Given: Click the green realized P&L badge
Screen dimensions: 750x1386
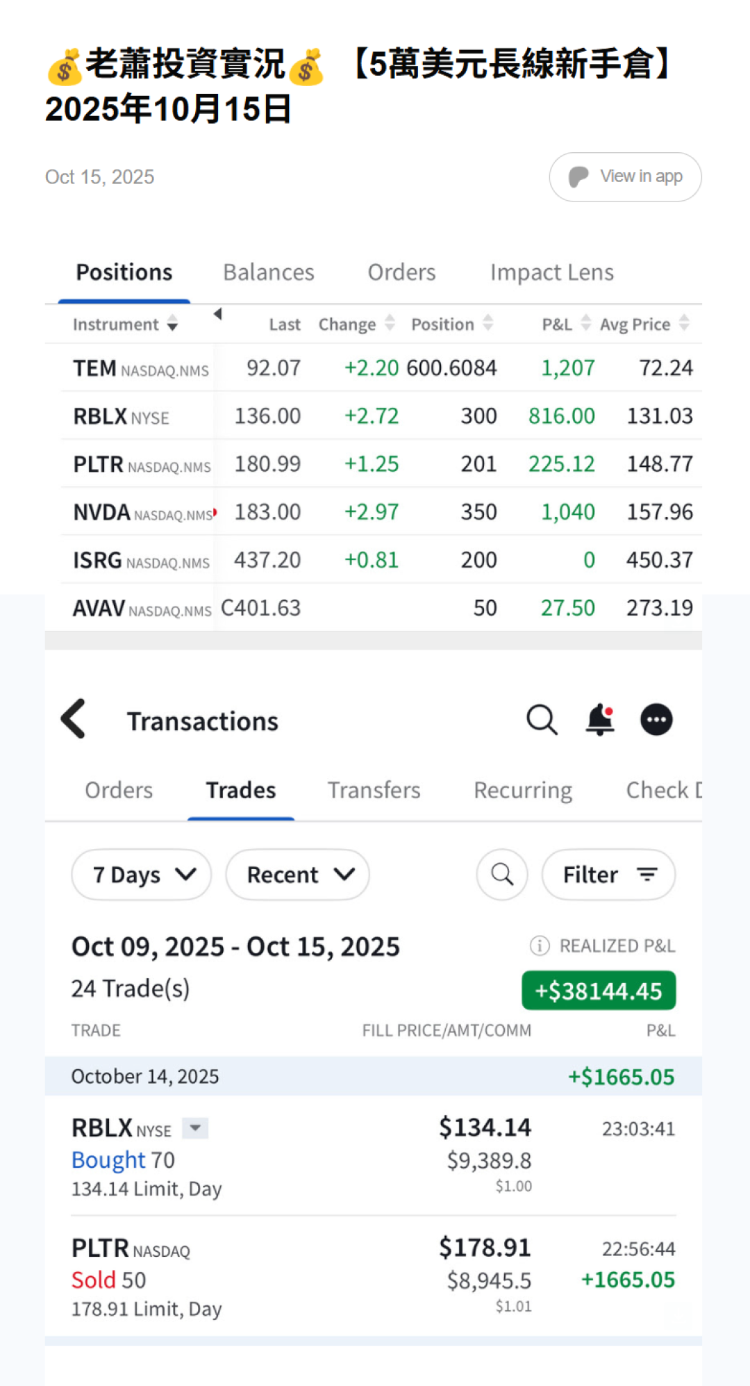Looking at the screenshot, I should (x=599, y=991).
